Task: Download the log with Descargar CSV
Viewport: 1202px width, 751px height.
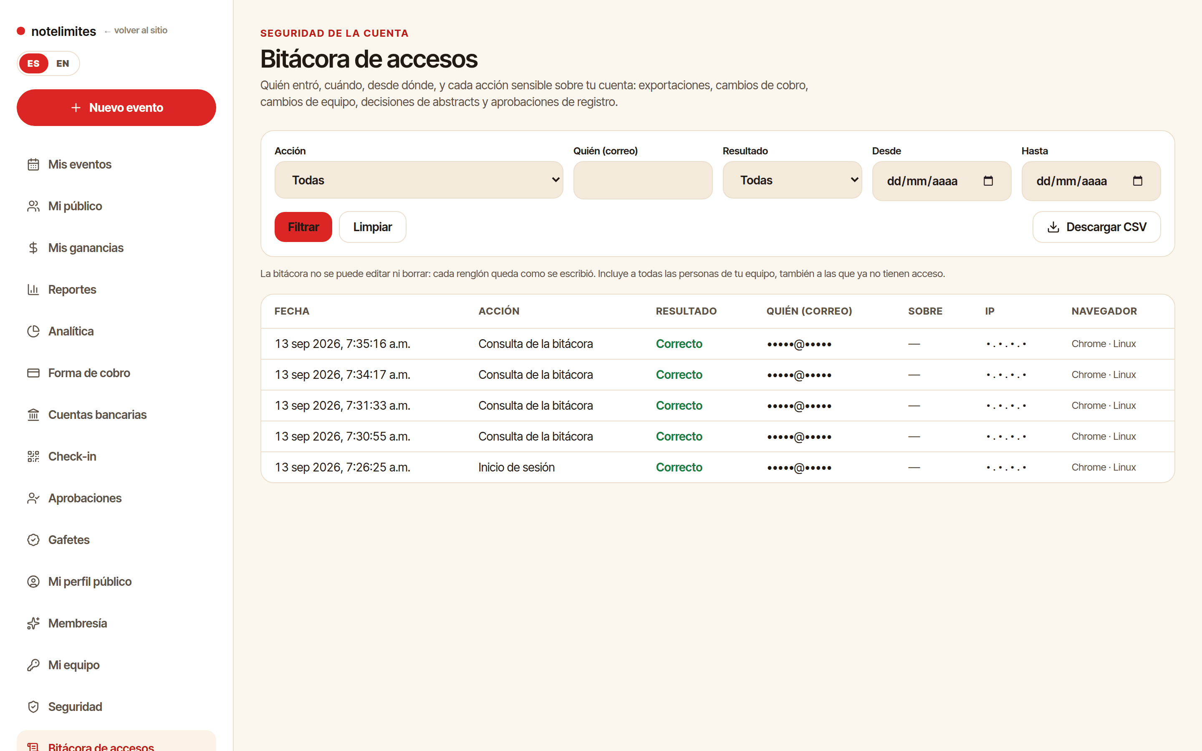Action: pos(1097,227)
